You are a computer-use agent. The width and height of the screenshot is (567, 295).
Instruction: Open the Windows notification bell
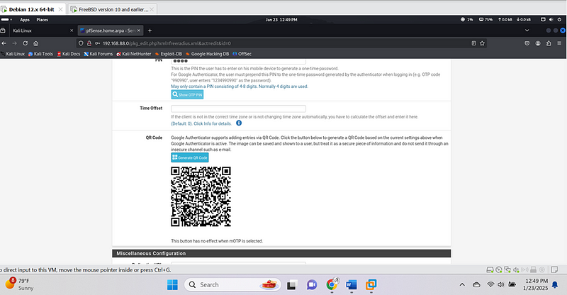555,285
